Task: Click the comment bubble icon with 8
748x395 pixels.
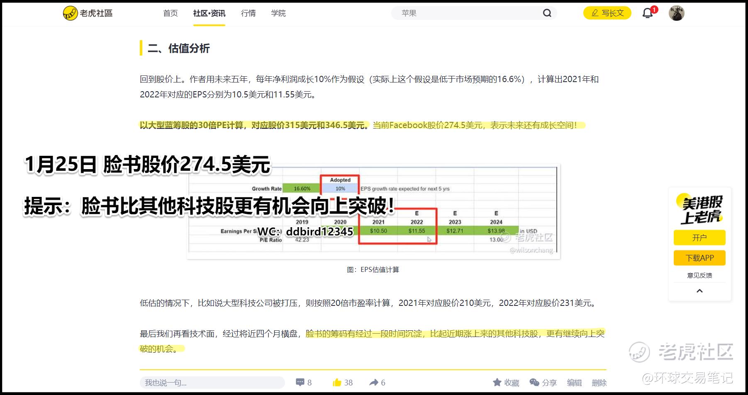Action: click(x=304, y=383)
